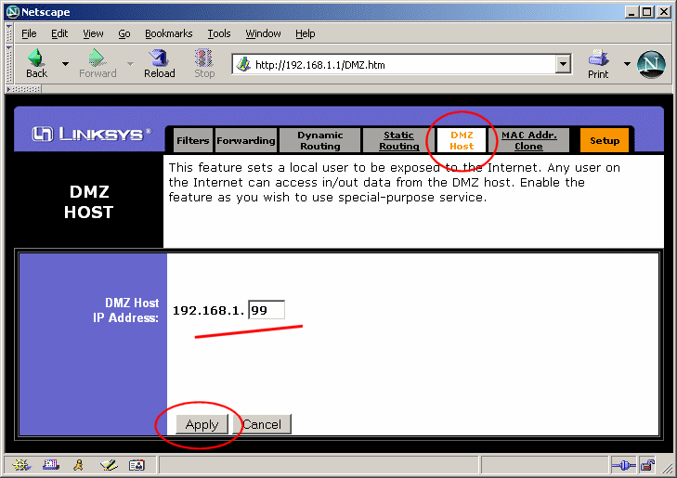Minimize the Netscape window
The image size is (677, 478).
(631, 12)
